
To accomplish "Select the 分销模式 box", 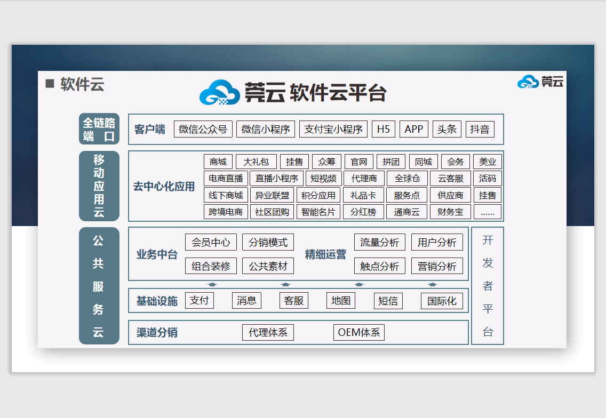I will (x=268, y=242).
